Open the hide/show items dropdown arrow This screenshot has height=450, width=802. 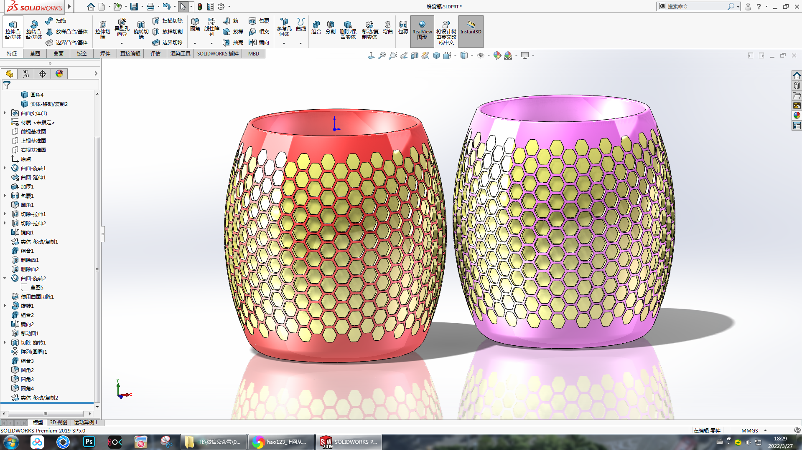click(x=489, y=55)
